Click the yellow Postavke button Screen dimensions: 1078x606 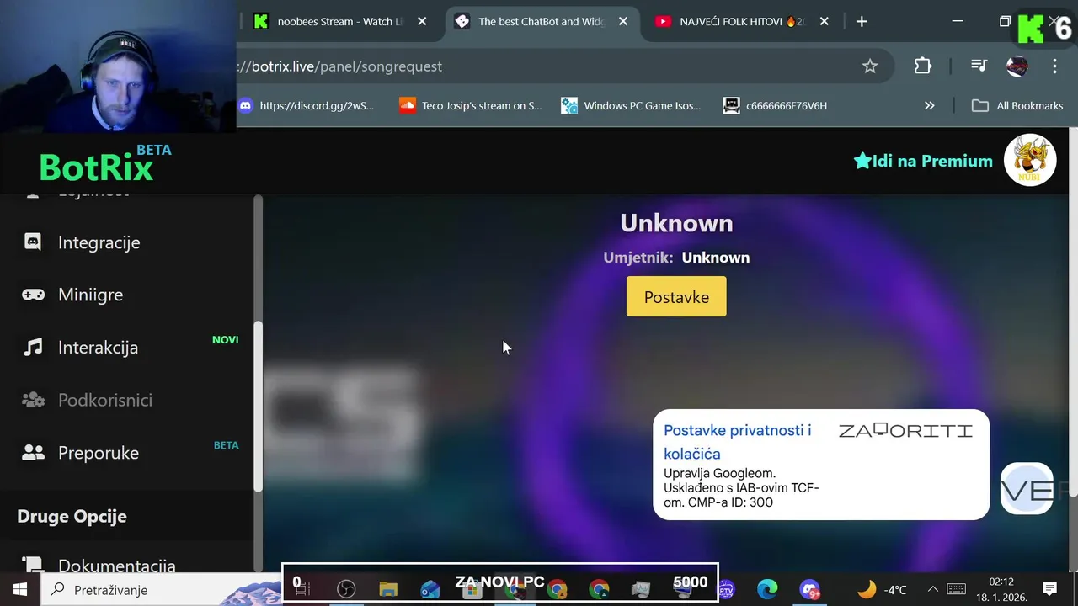(x=676, y=296)
